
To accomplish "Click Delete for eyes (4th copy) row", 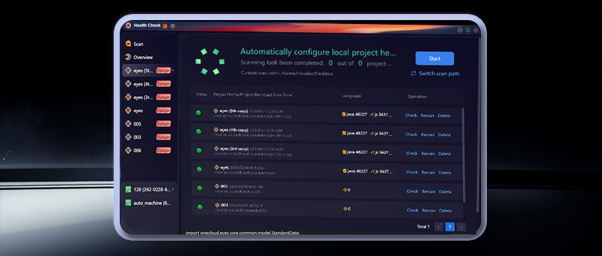I will point(444,135).
